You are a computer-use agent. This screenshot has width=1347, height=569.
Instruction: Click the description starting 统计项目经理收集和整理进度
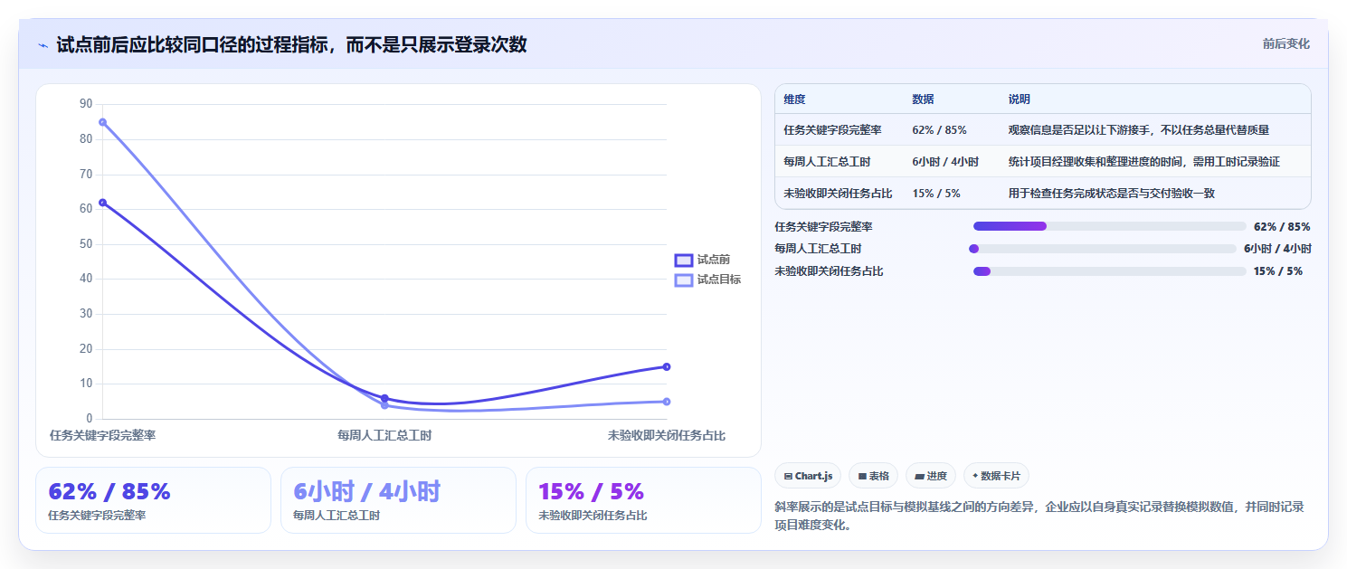coord(1143,162)
